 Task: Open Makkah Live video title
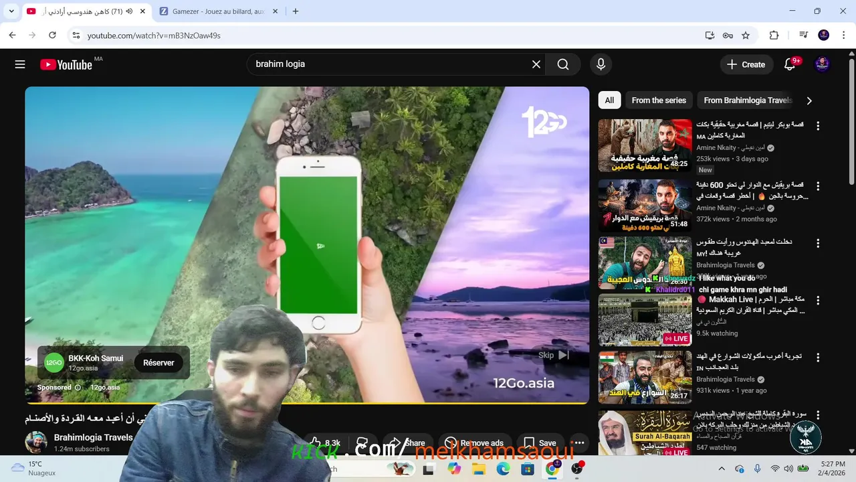(x=751, y=305)
